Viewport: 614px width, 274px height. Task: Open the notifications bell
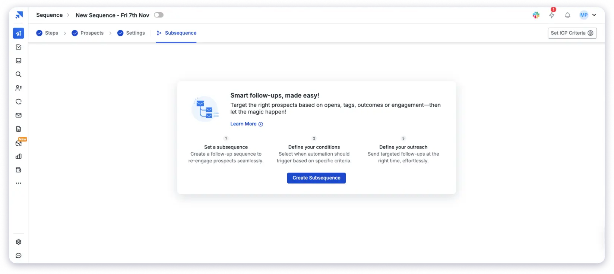click(x=567, y=15)
